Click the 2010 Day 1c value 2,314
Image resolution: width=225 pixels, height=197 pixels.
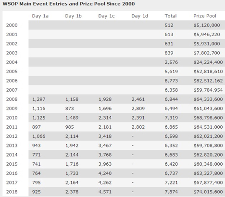pyautogui.click(x=105, y=118)
